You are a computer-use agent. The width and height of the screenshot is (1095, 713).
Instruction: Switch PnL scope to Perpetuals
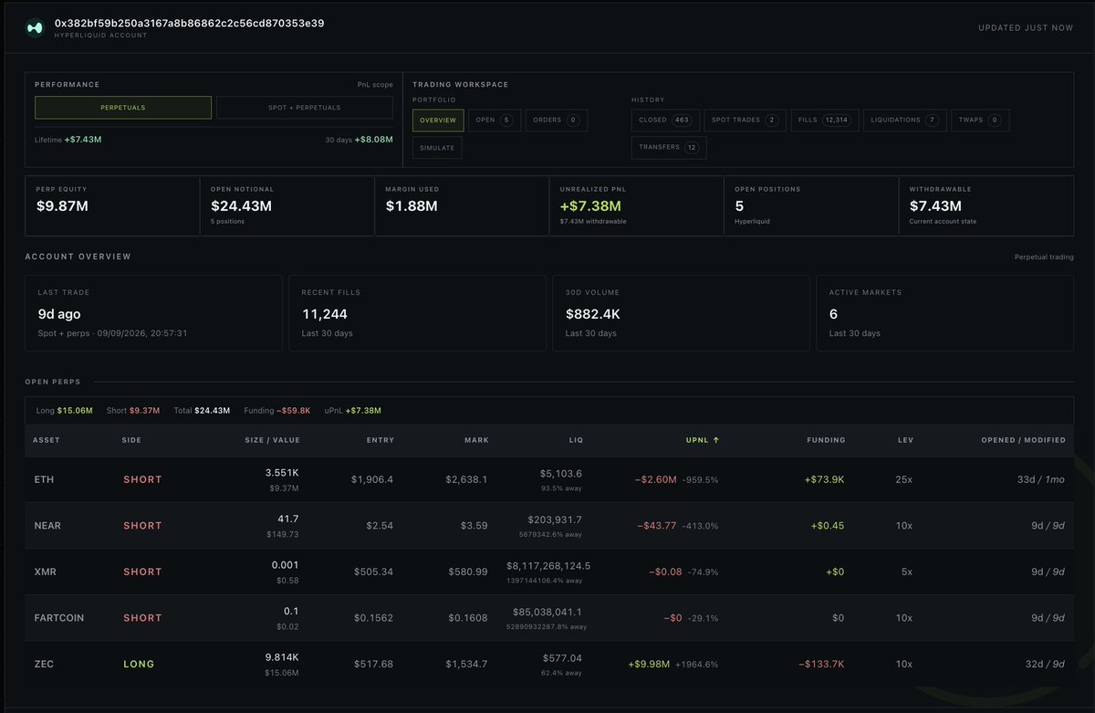[123, 108]
